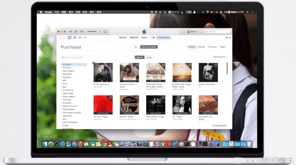Select The Foreign Exchange artist
The width and height of the screenshot is (296, 165).
point(72,113)
